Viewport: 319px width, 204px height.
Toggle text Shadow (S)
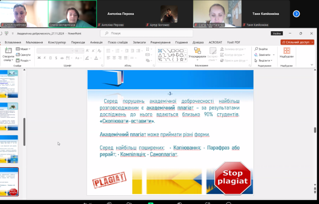tap(56, 58)
